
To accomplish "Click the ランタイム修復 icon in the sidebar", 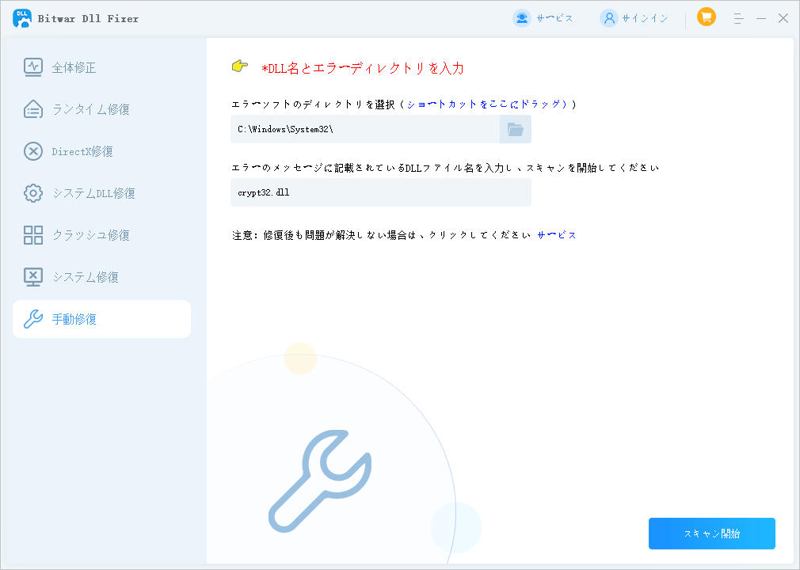I will click(33, 109).
